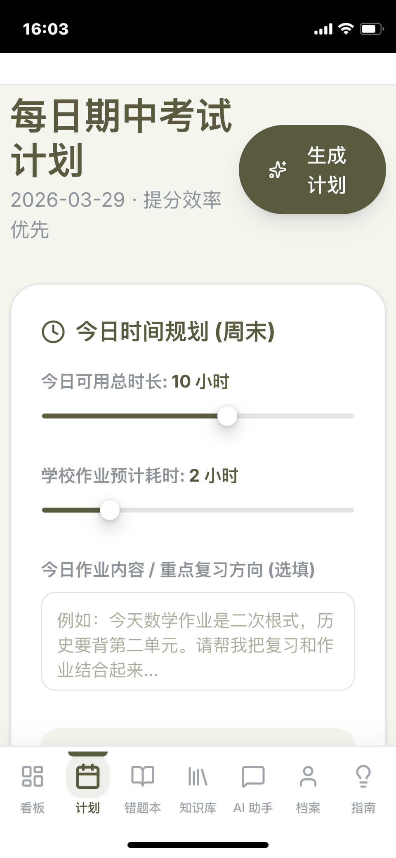Tap the 2026-03-29 date subtitle
The height and width of the screenshot is (858, 396).
coord(68,200)
